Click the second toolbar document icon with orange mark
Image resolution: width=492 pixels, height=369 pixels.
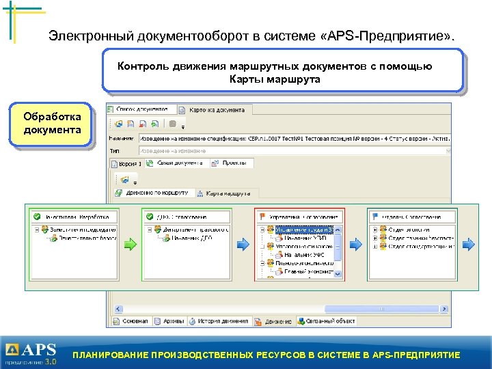pos(131,124)
